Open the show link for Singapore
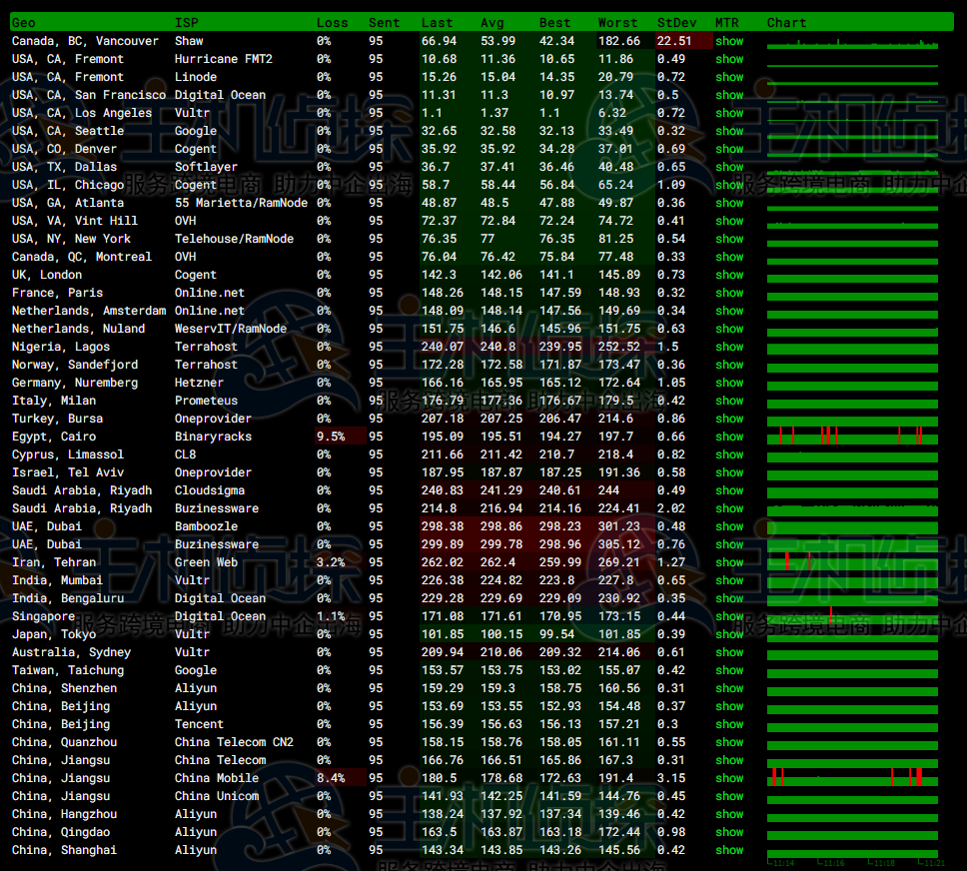Screen dimensions: 967x871 click(x=729, y=616)
